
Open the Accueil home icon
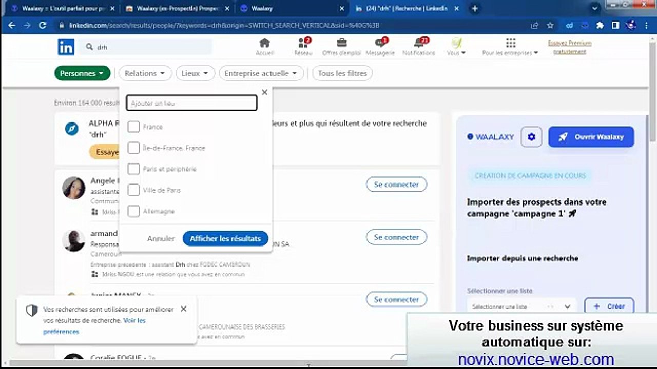pos(265,47)
